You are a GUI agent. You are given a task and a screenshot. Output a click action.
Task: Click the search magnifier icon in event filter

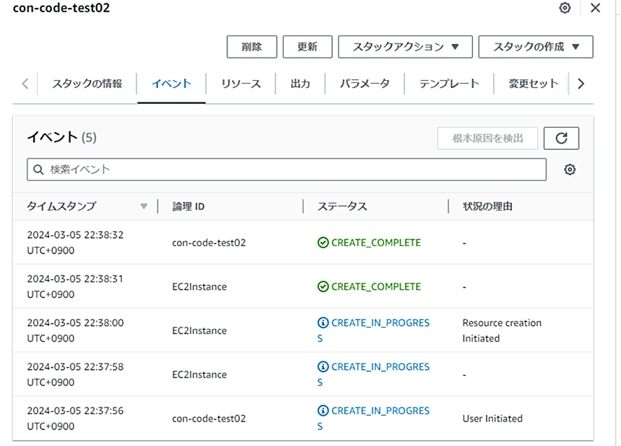pyautogui.click(x=38, y=170)
